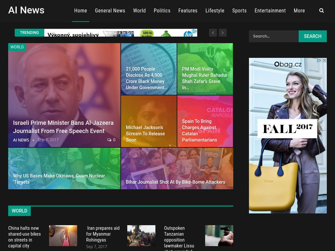The image size is (335, 251).
Task: Expand the WORLD section header
Action: click(19, 211)
